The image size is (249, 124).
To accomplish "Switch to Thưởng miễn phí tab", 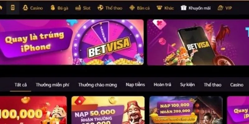I will 52,85.
